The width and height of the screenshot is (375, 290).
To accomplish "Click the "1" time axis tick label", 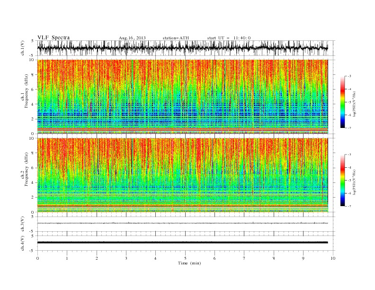I will [67, 258].
